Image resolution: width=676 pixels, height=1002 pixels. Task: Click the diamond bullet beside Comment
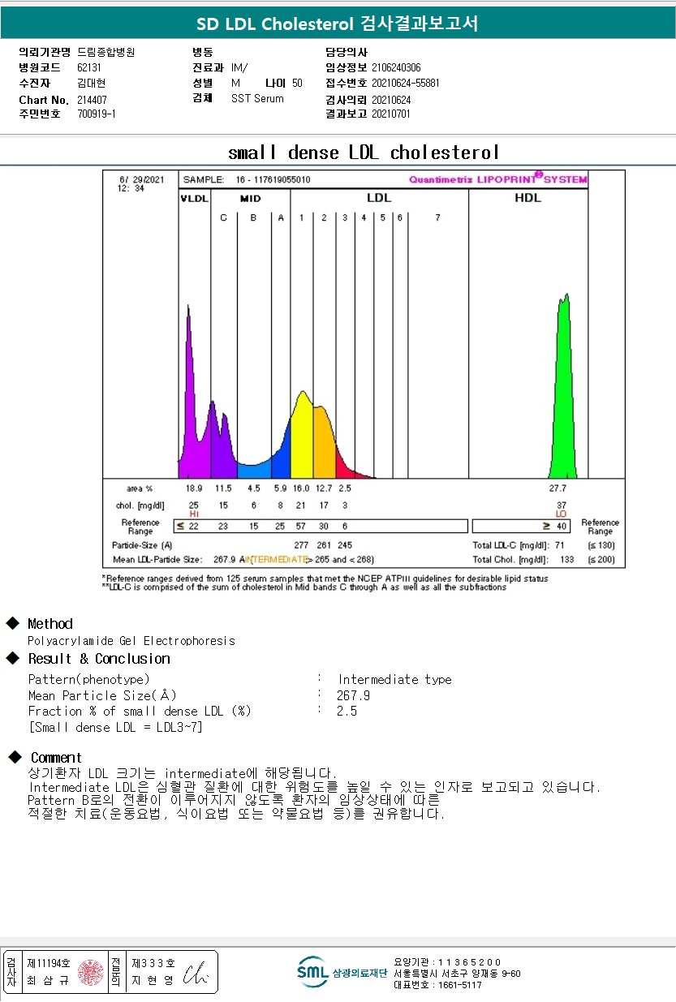pyautogui.click(x=14, y=757)
